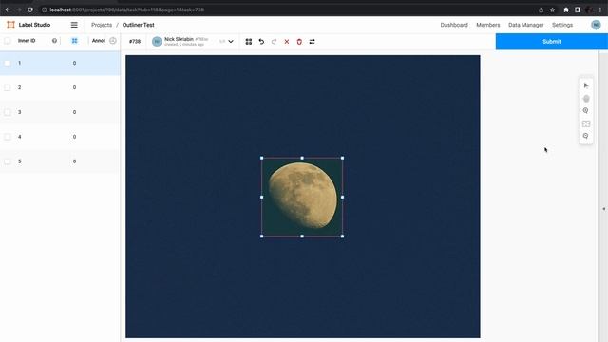Viewport: 608px width, 342px height.
Task: Click the annotation grid view icon
Action: coord(249,42)
